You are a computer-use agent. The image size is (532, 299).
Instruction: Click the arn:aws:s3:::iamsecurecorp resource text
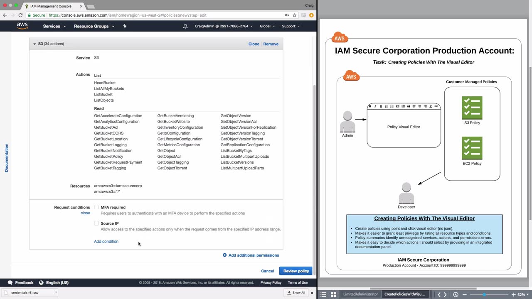[x=118, y=186]
